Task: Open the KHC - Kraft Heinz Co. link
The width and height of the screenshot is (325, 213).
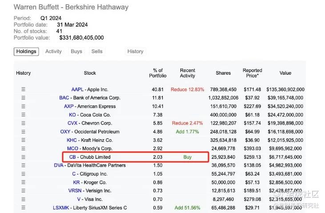Action: point(90,140)
